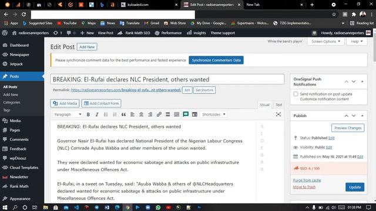Open browser extensions puzzle icon
The width and height of the screenshot is (376, 211).
click(x=354, y=15)
